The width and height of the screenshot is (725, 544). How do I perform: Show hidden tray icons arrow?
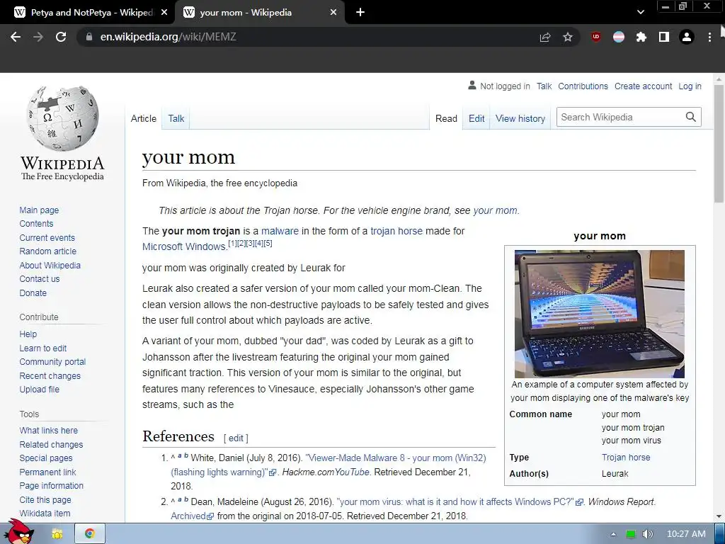[613, 534]
